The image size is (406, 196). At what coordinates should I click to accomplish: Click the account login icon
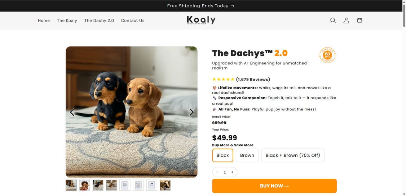[x=346, y=20]
